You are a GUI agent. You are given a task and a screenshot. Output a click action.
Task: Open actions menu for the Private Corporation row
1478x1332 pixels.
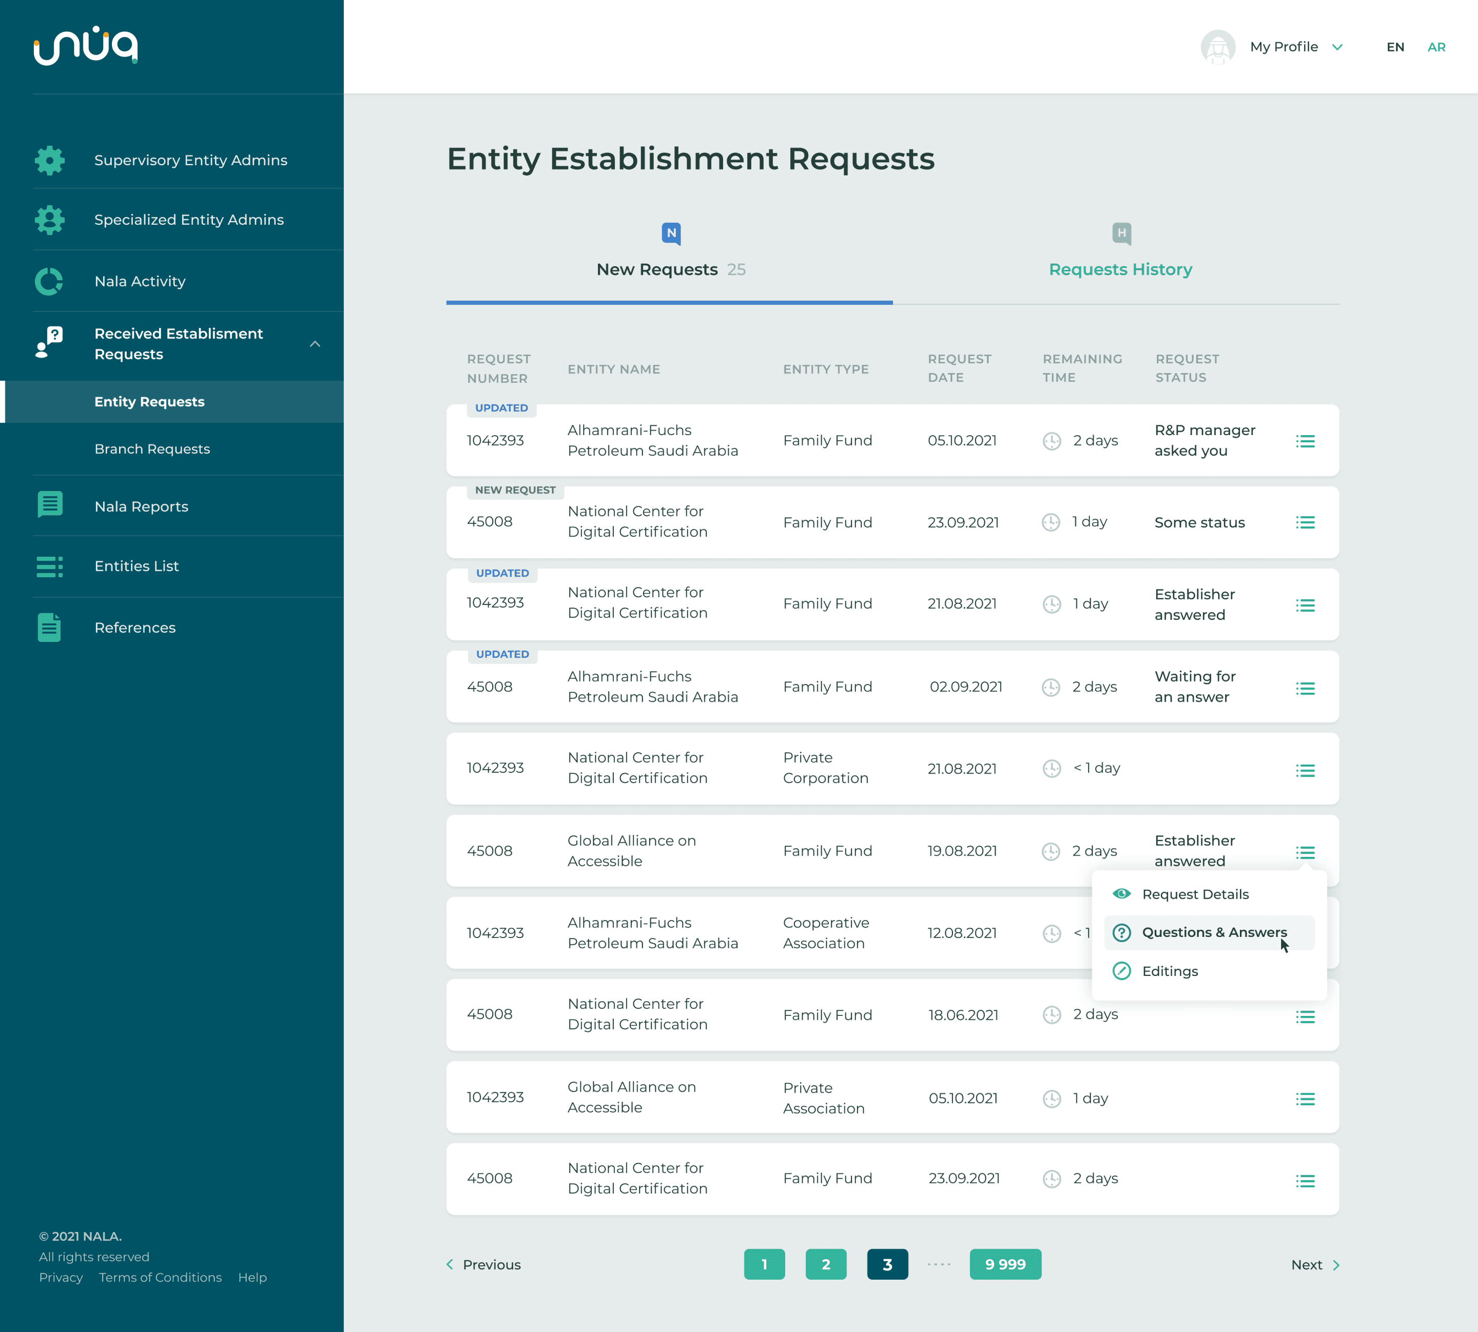(x=1305, y=771)
